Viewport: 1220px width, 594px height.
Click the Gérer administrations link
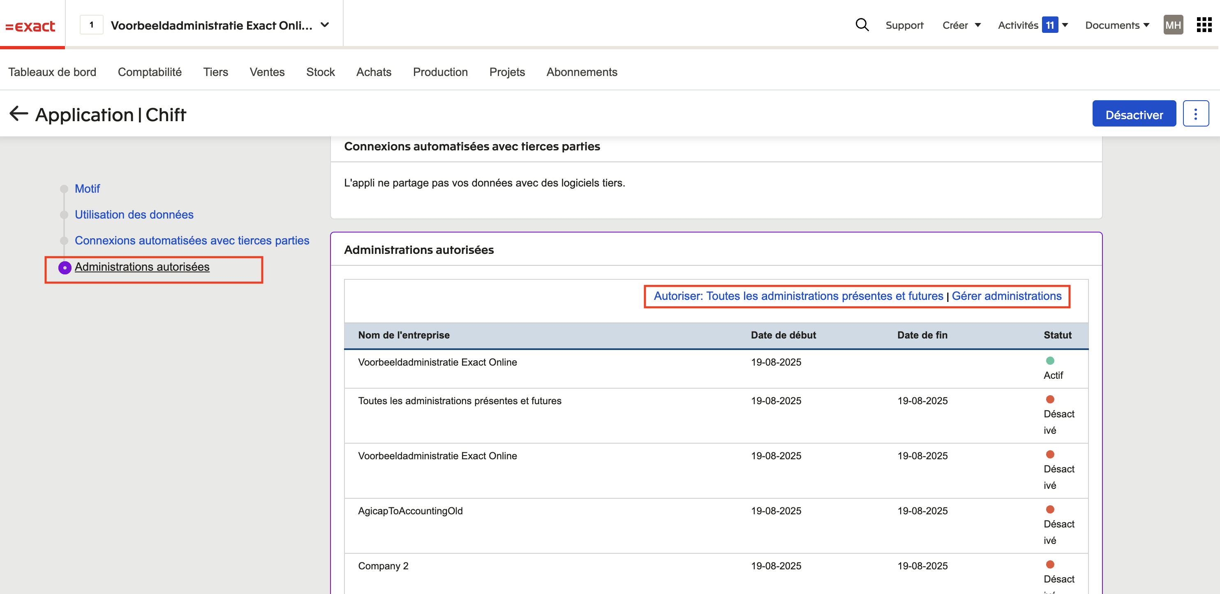pyautogui.click(x=1006, y=296)
